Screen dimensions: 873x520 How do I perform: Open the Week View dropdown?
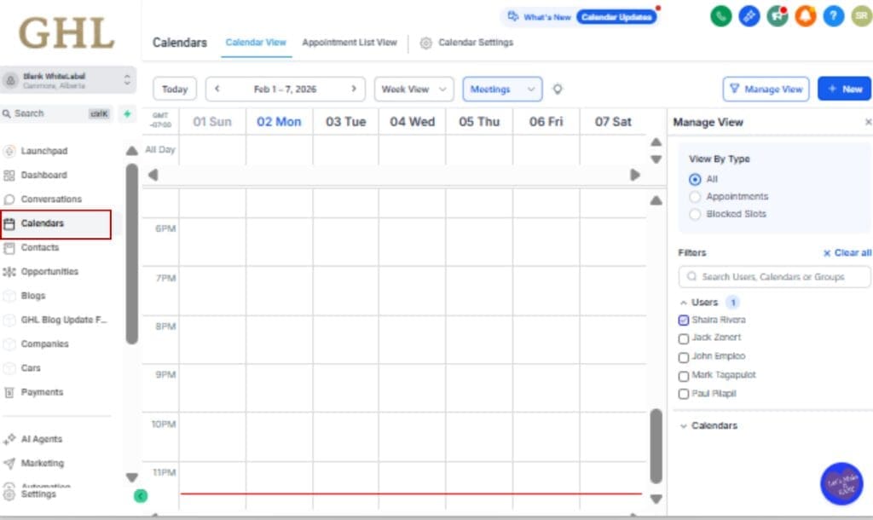[x=413, y=89]
